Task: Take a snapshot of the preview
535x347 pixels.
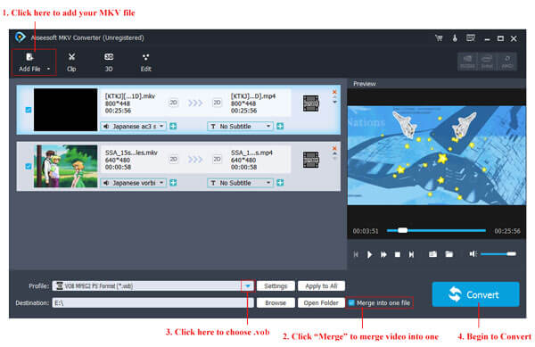Action: pos(432,254)
